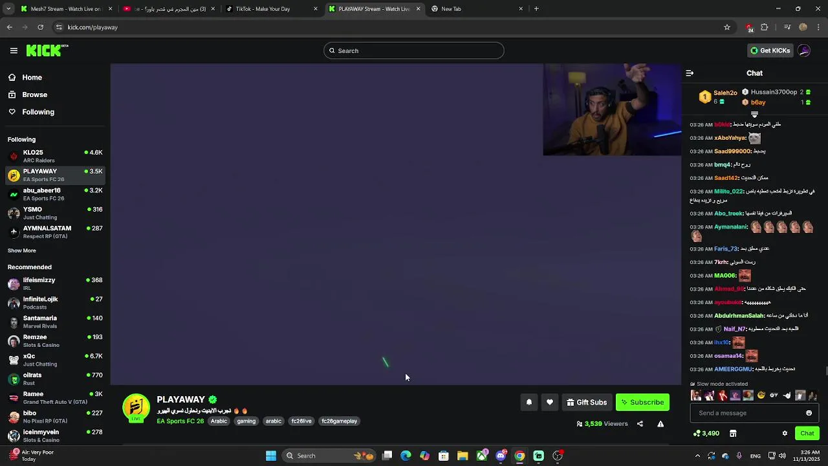Open AYMNALSATAM channel
Image resolution: width=828 pixels, height=466 pixels.
point(55,232)
